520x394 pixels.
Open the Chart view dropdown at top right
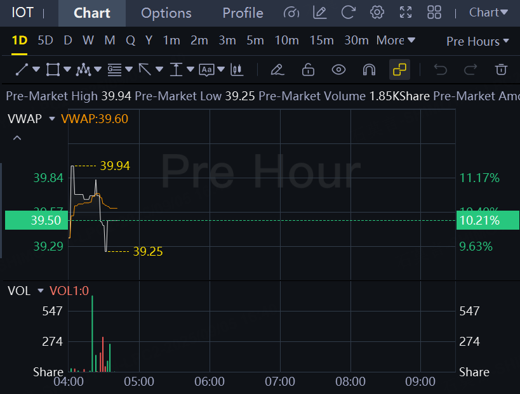[488, 13]
